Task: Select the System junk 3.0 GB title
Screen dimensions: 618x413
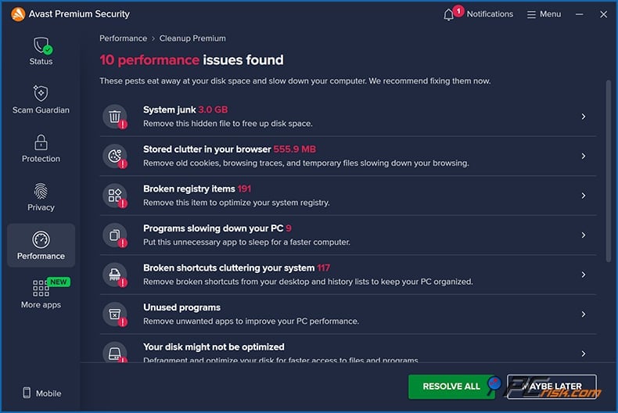Action: [185, 110]
